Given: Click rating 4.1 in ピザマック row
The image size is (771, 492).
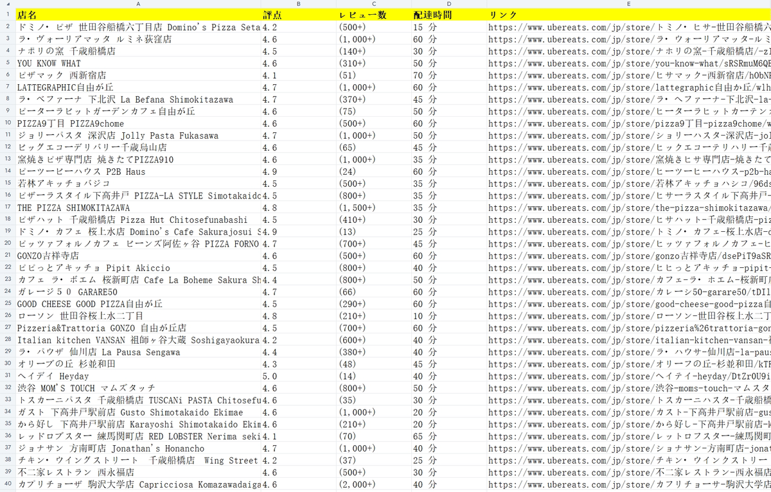Looking at the screenshot, I should pyautogui.click(x=299, y=75).
